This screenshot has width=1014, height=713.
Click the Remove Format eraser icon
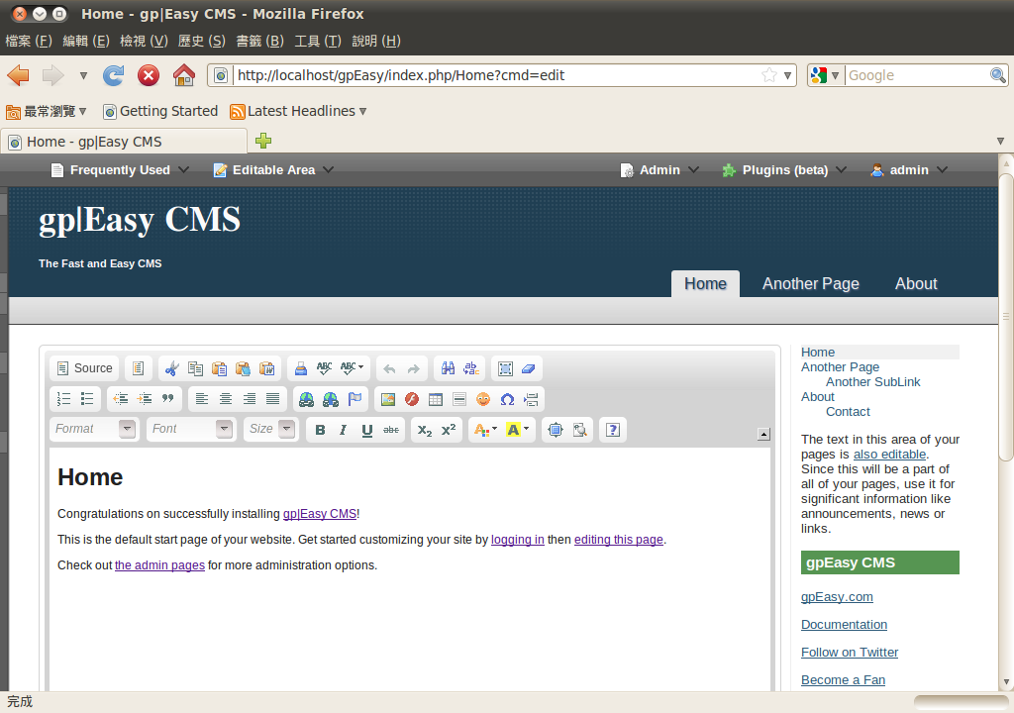(x=529, y=368)
